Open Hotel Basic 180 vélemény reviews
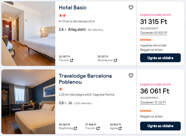Screen dimensions: 186x136 point(95,30)
